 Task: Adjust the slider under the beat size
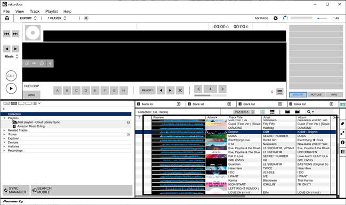(x=210, y=95)
